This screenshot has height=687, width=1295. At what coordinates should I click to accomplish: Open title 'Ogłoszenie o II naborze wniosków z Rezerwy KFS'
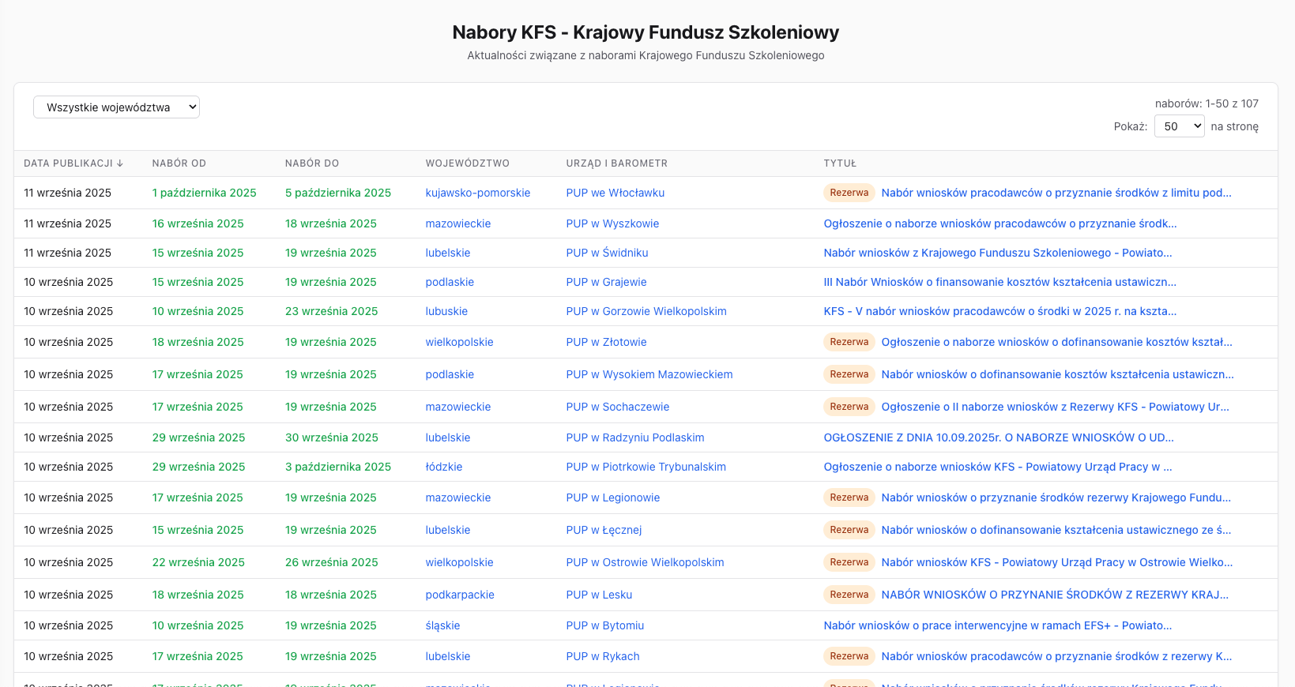pos(1056,407)
